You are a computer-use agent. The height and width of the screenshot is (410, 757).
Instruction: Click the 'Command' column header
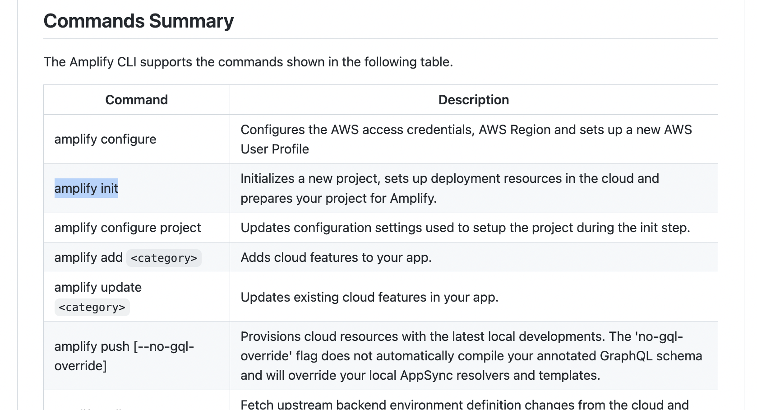pos(137,100)
